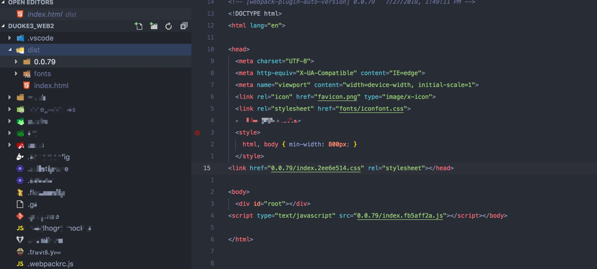This screenshot has width=597, height=269.
Task: Click the closing </html> tag
Action: 241,239
